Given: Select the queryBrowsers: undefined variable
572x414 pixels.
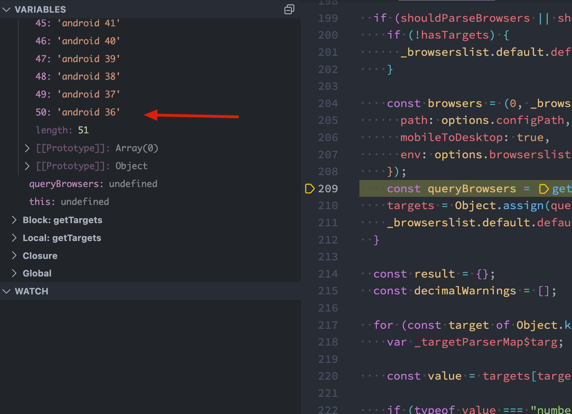Looking at the screenshot, I should 93,184.
